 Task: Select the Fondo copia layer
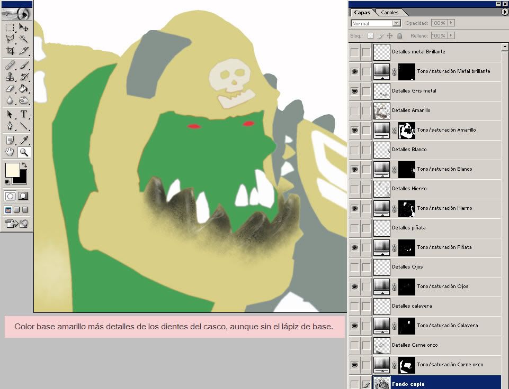[436, 384]
